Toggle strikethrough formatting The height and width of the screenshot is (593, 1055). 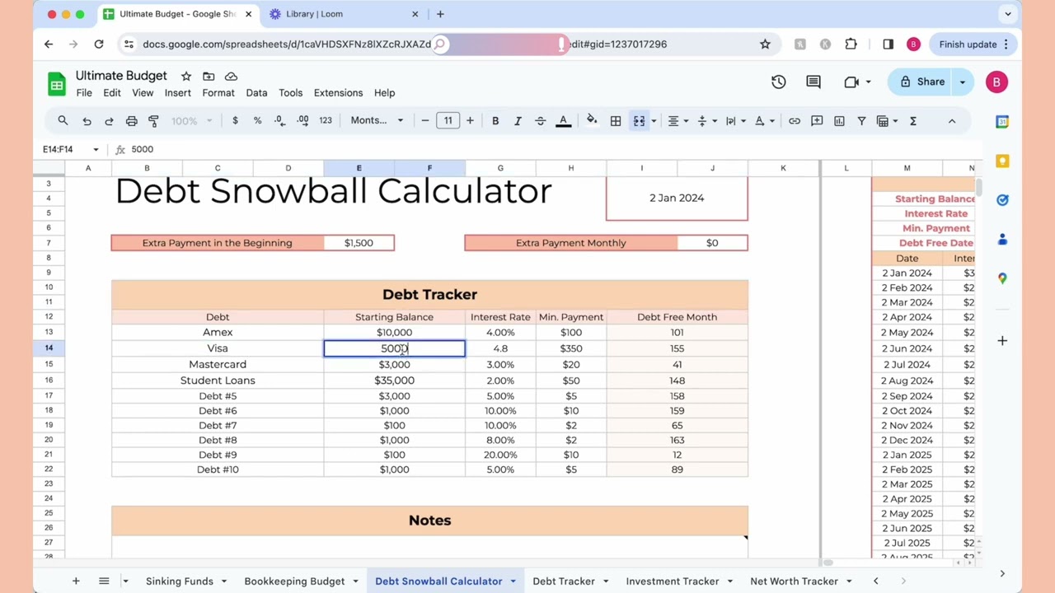540,121
